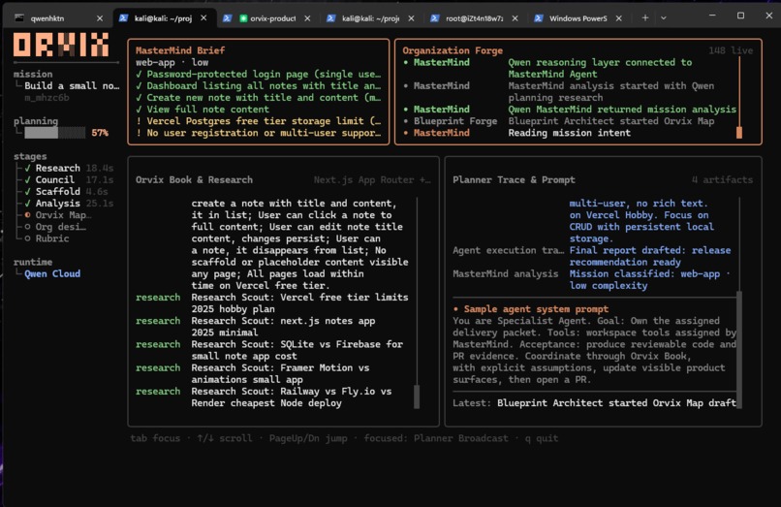781x507 pixels.
Task: Click the mission text 'Build a small no…'
Action: pyautogui.click(x=72, y=85)
